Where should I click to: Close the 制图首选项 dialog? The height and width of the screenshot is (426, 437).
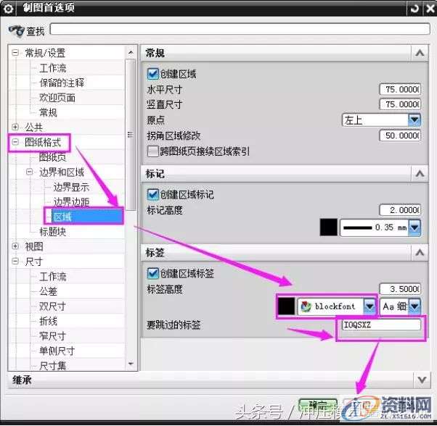(x=430, y=9)
